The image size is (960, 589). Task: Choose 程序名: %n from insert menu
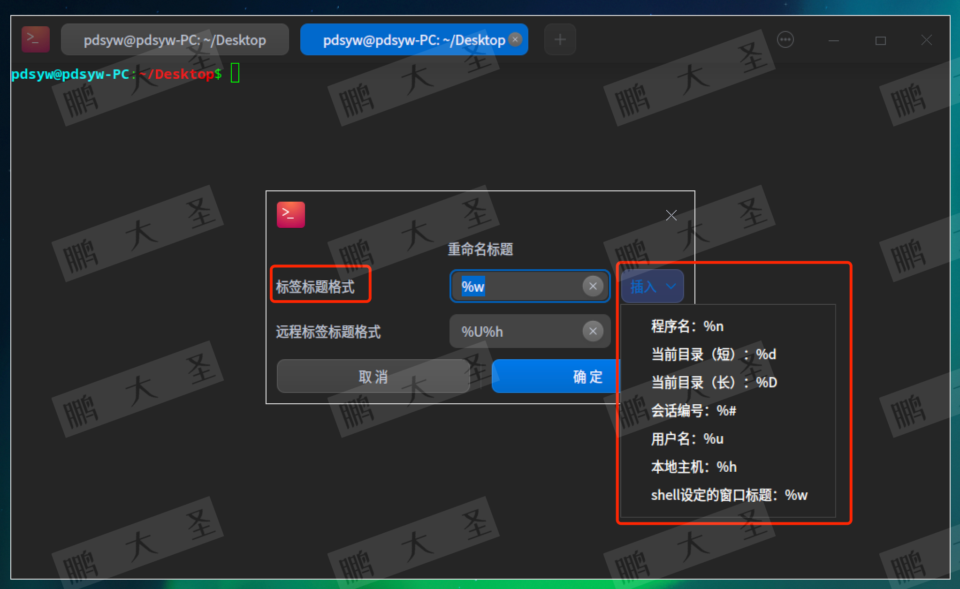pos(687,326)
